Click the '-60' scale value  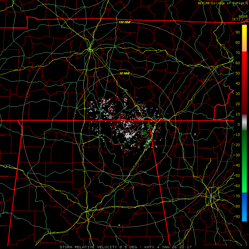coord(237,186)
